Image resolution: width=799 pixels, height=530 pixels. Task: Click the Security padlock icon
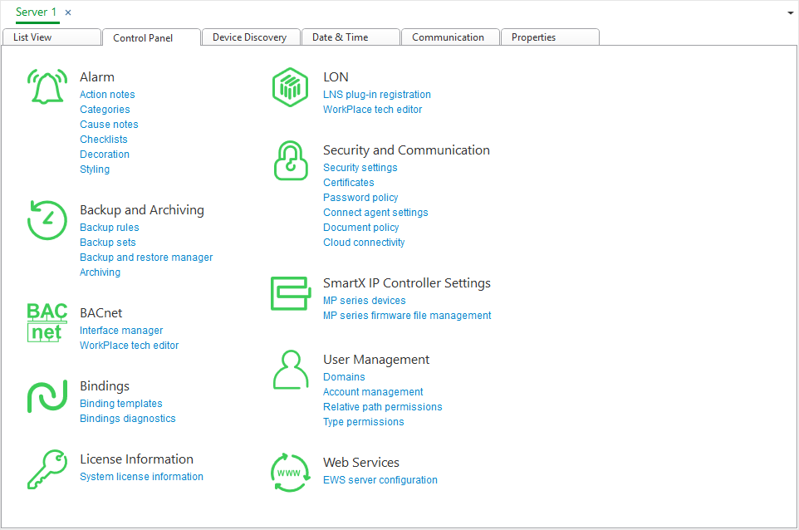pyautogui.click(x=291, y=160)
